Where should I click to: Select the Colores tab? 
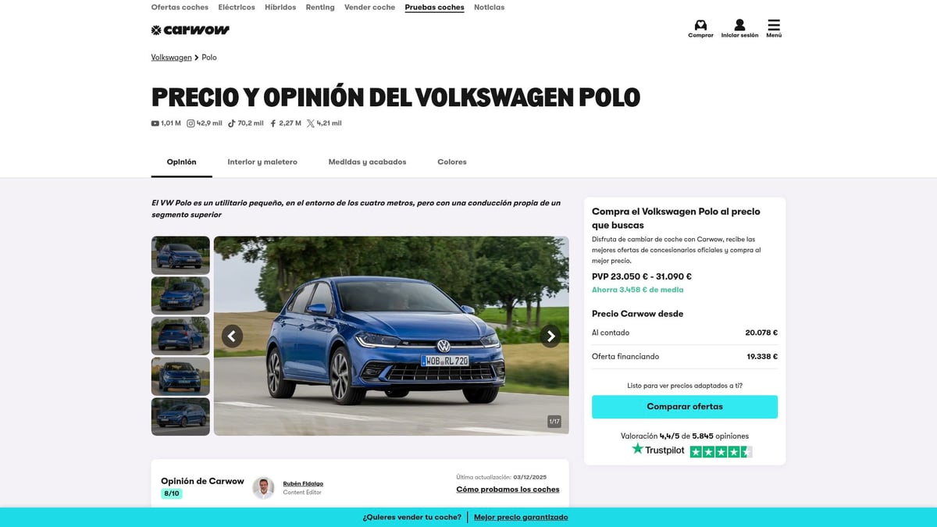[452, 162]
